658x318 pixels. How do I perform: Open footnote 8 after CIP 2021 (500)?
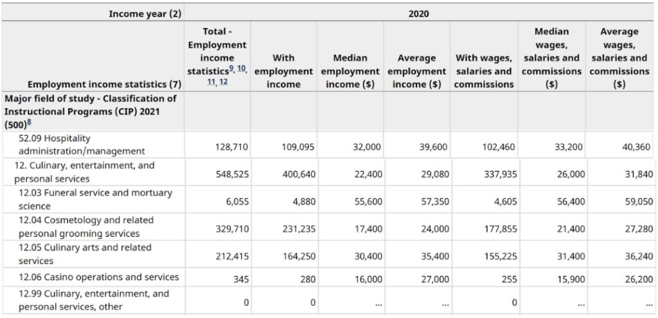[28, 121]
